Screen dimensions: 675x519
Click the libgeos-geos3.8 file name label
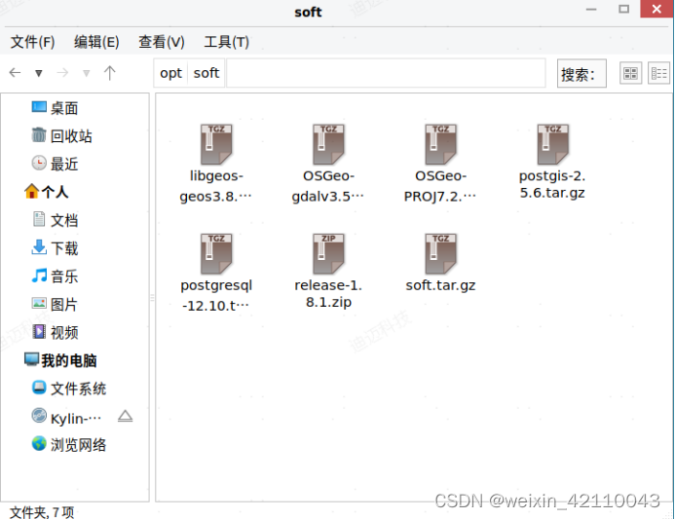[x=216, y=186]
